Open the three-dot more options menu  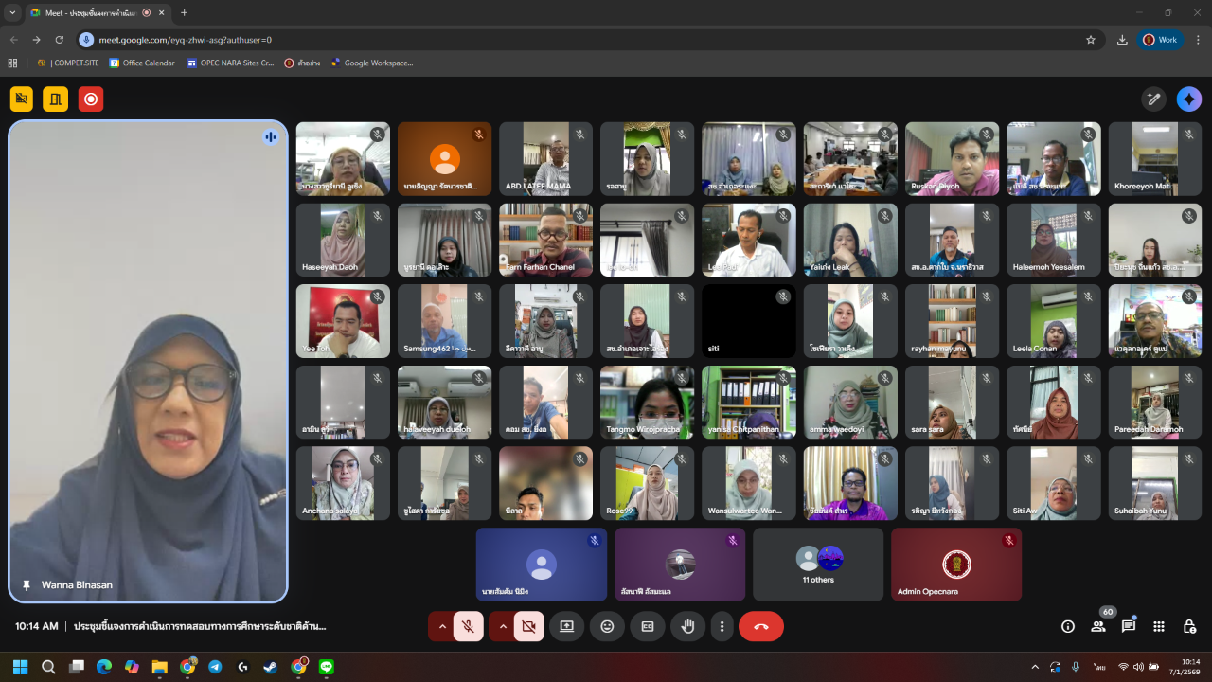click(722, 626)
